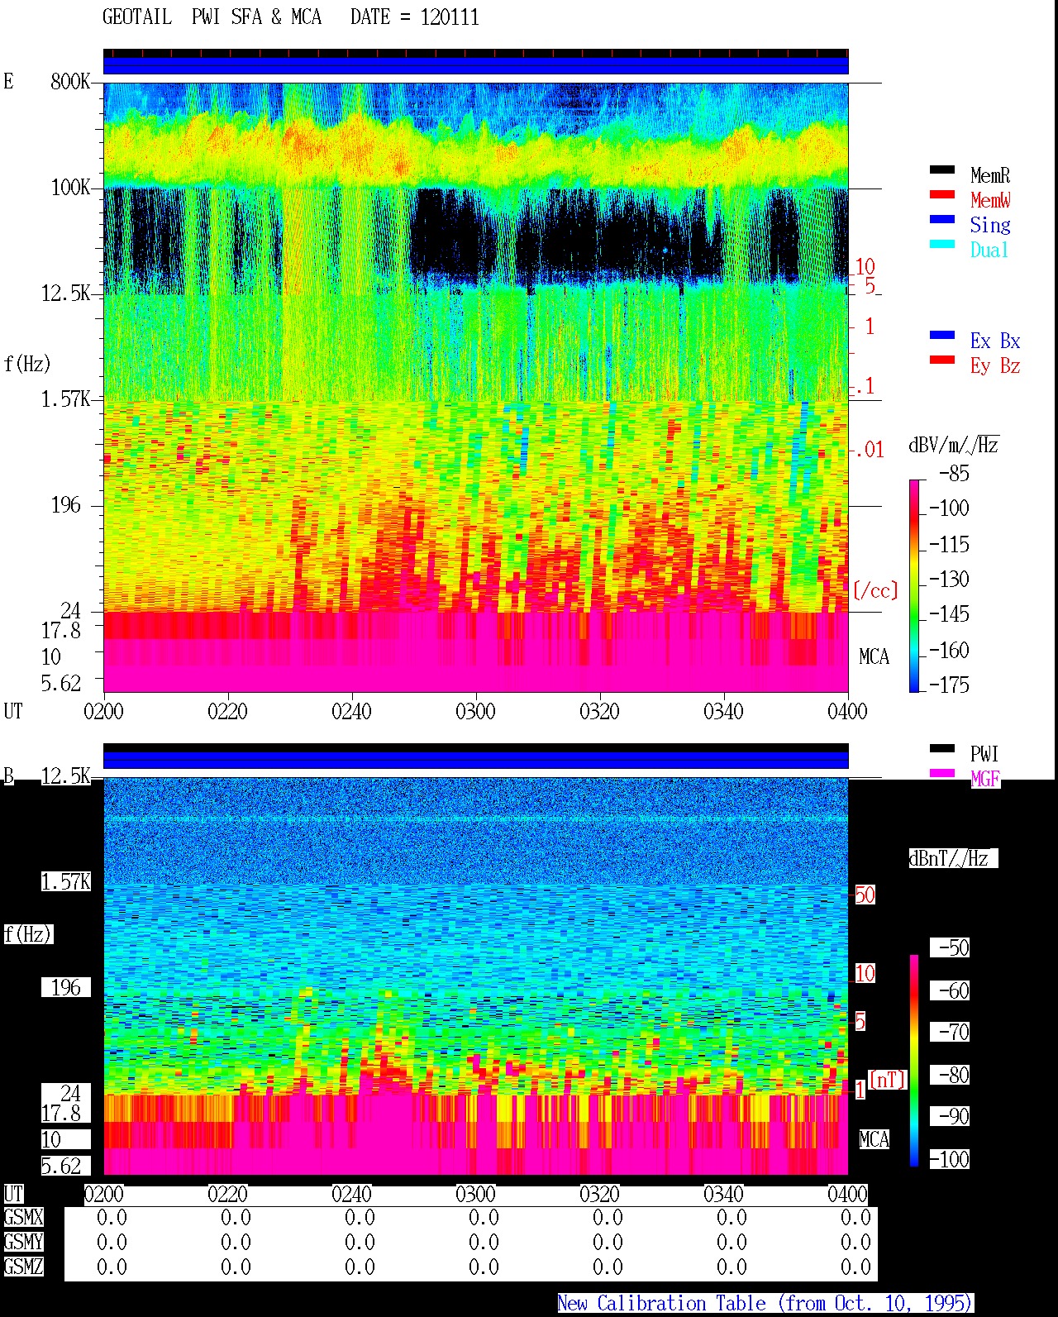Click the red '50' nT scale tick

865,895
